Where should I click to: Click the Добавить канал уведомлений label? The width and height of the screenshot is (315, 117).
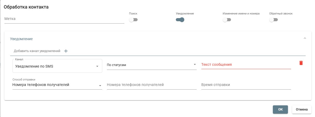[37, 51]
